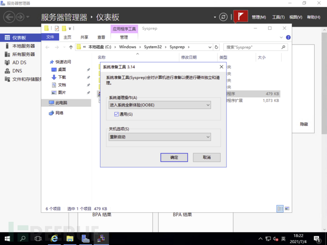Select 本地磁盘 (C:) in the breadcrumb
This screenshot has height=245, width=327.
100,47
